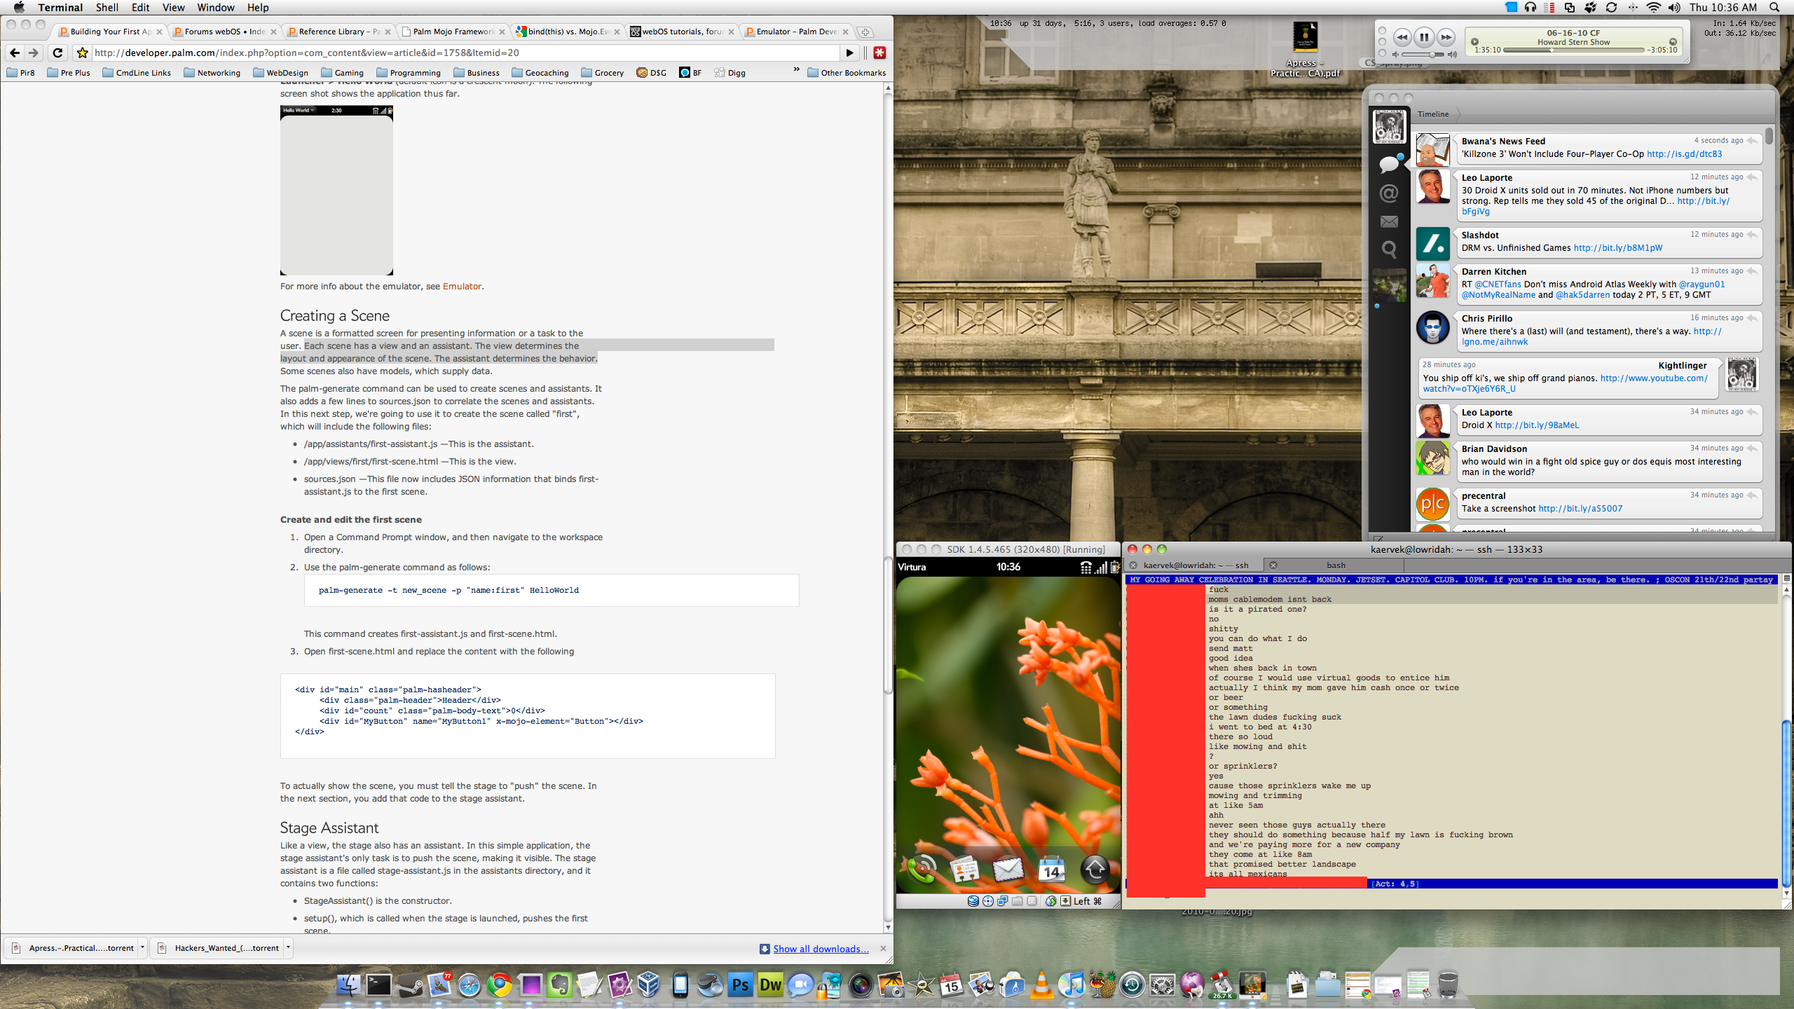Open the dropdown on the Hackers_Wanted torrent download
Image resolution: width=1794 pixels, height=1009 pixels.
pos(287,947)
